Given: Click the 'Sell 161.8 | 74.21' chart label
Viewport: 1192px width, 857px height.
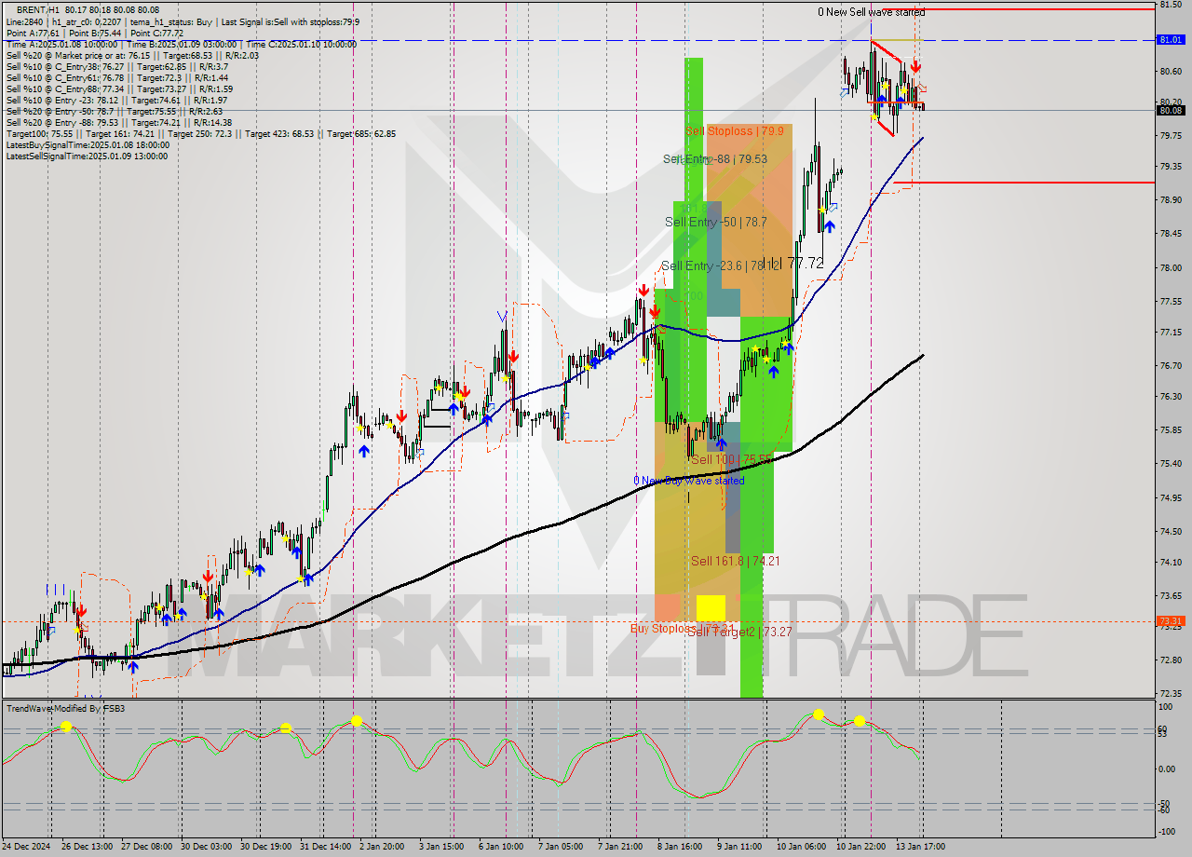Looking at the screenshot, I should coord(735,561).
